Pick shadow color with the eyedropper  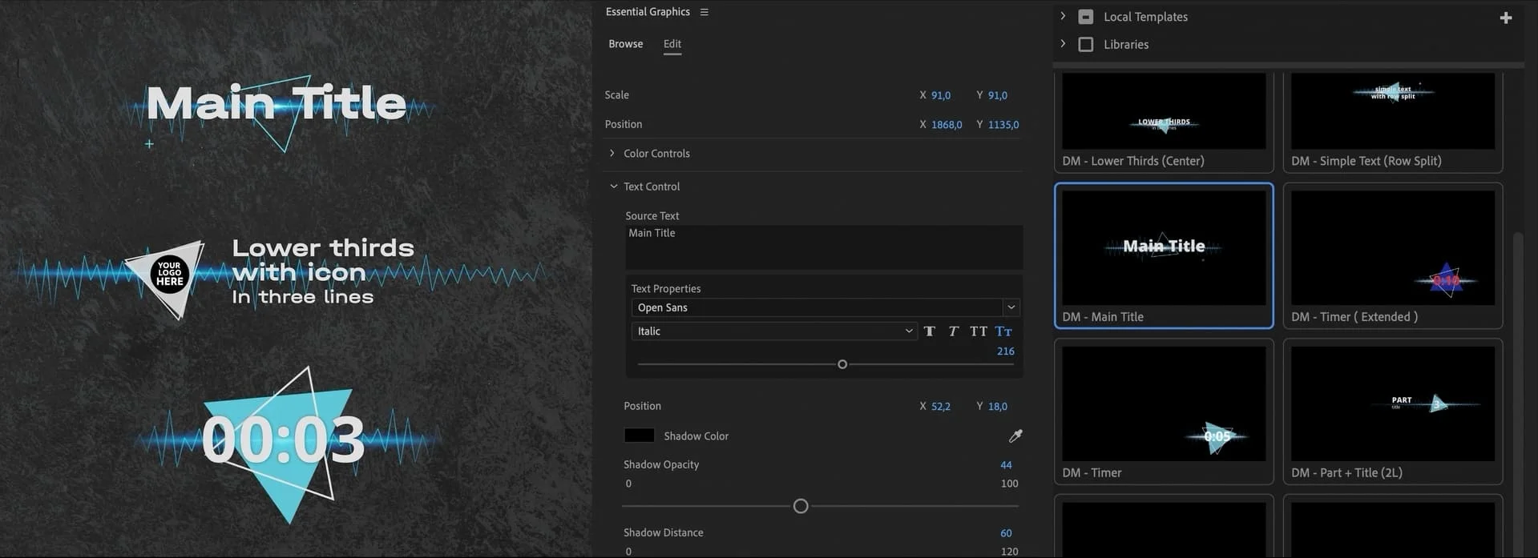click(x=1015, y=436)
